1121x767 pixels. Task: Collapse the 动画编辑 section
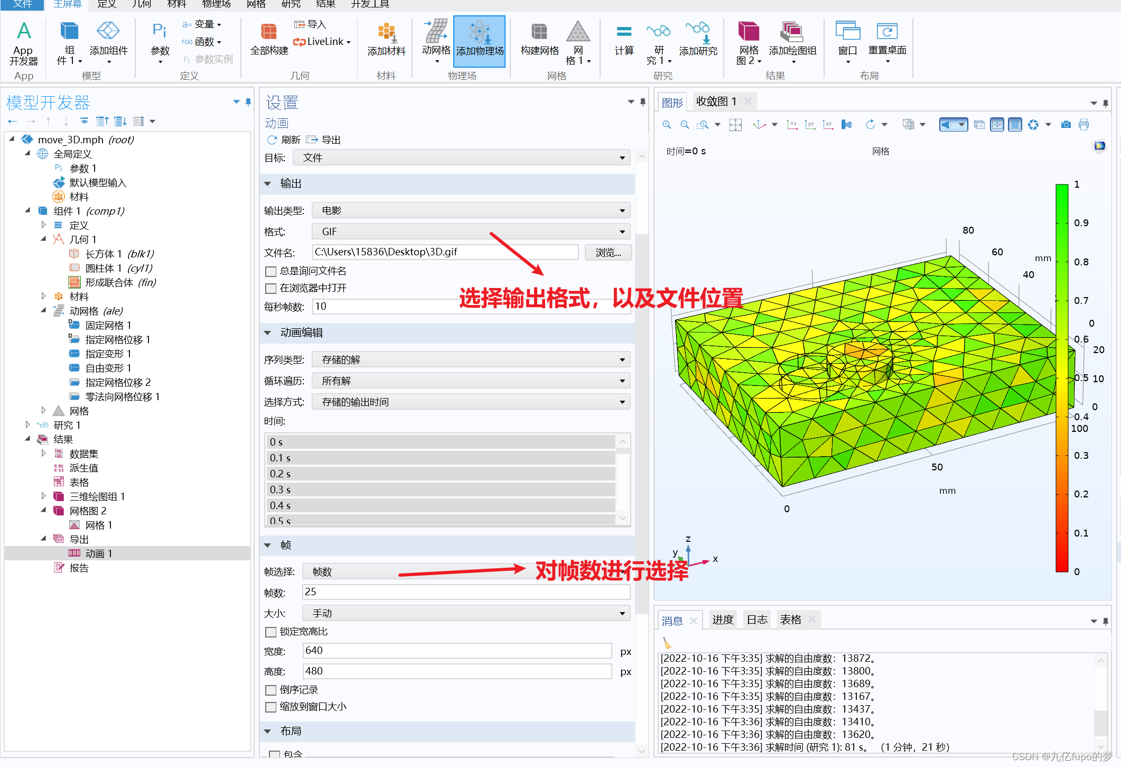(x=268, y=333)
